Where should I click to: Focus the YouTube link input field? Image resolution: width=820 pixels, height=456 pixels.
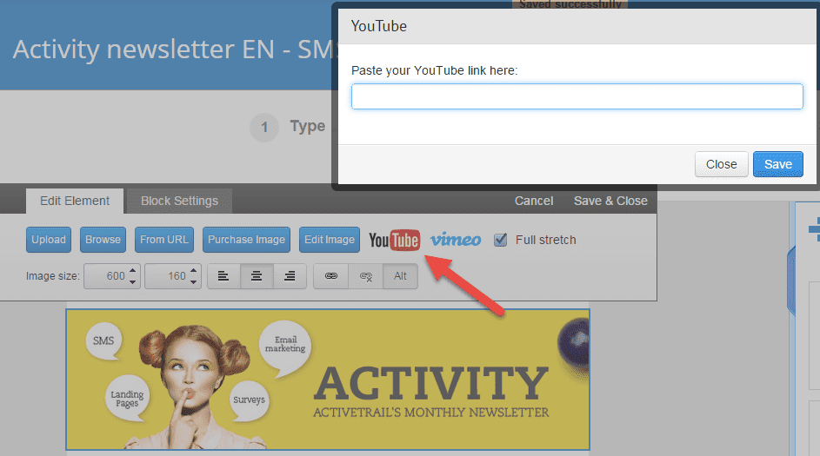[x=577, y=96]
